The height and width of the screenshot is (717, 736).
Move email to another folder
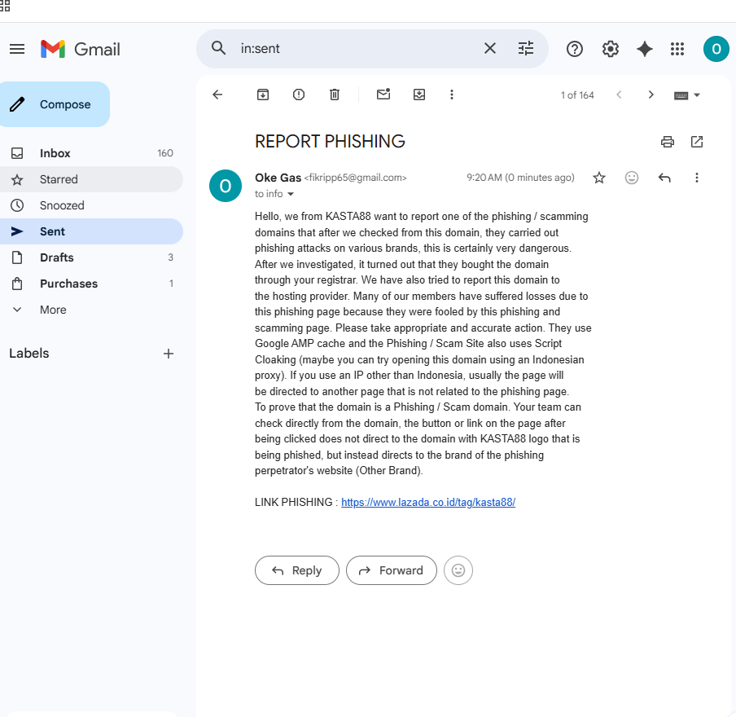[x=419, y=95]
